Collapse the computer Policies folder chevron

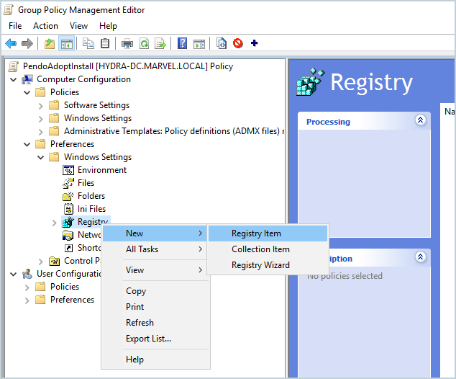27,93
